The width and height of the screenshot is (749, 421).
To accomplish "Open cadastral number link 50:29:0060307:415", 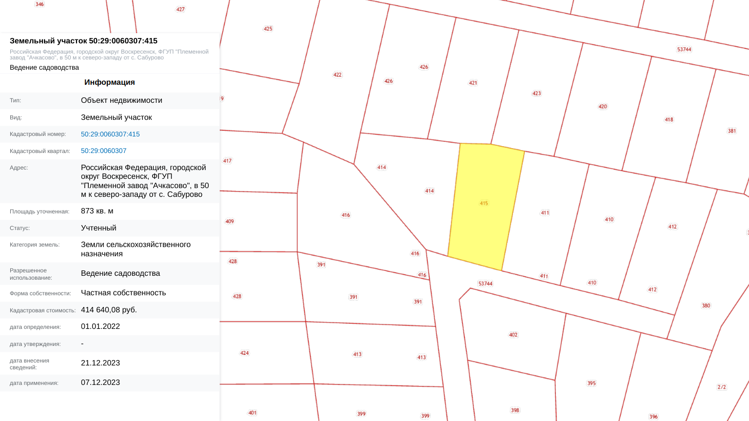I will click(x=110, y=134).
